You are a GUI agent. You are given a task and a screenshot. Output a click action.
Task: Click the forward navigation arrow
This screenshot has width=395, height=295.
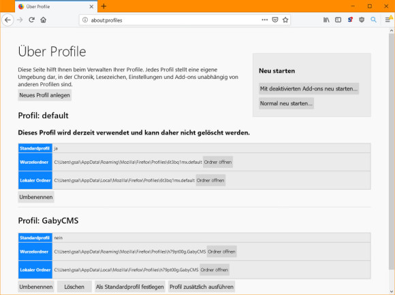click(x=20, y=20)
